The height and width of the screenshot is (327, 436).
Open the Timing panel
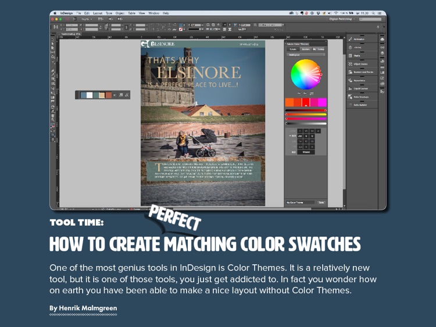(x=362, y=48)
